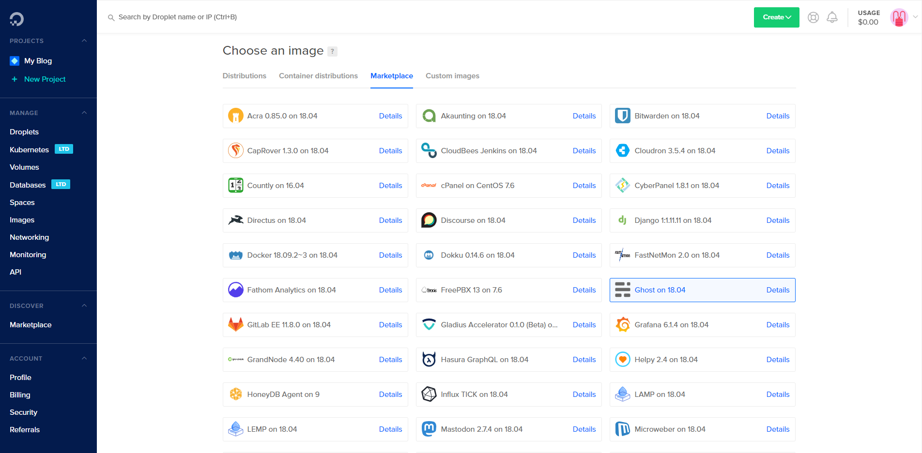Open Details for LAMP on 18.04
This screenshot has width=922, height=453.
click(x=778, y=395)
